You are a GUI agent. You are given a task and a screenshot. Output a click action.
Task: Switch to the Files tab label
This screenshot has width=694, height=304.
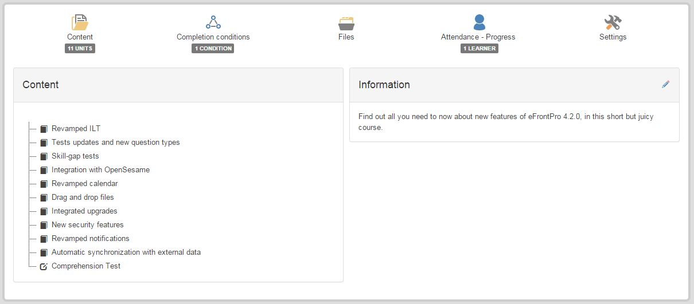[x=346, y=37]
